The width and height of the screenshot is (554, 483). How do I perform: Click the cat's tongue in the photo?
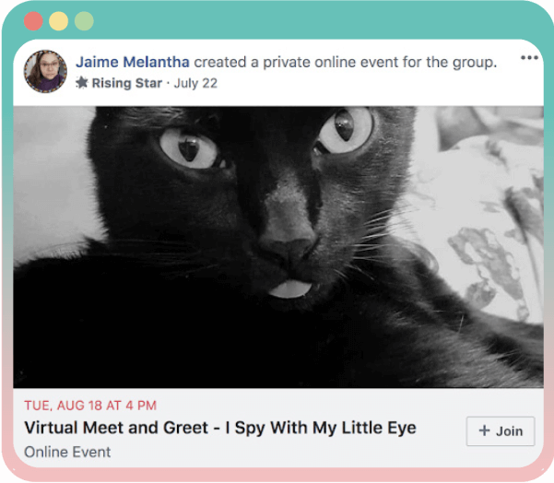pyautogui.click(x=291, y=289)
